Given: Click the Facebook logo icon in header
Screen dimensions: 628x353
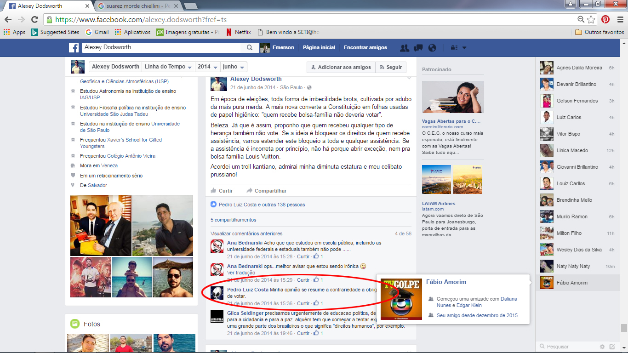Looking at the screenshot, I should [x=74, y=47].
